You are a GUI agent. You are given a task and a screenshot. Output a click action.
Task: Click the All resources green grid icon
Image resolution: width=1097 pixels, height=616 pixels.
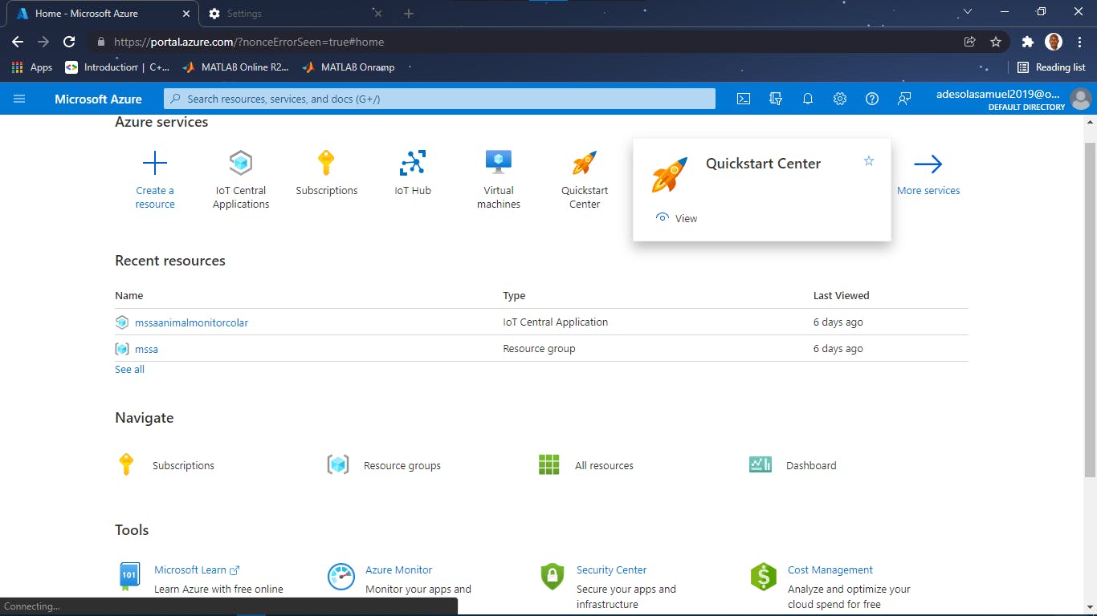(549, 464)
